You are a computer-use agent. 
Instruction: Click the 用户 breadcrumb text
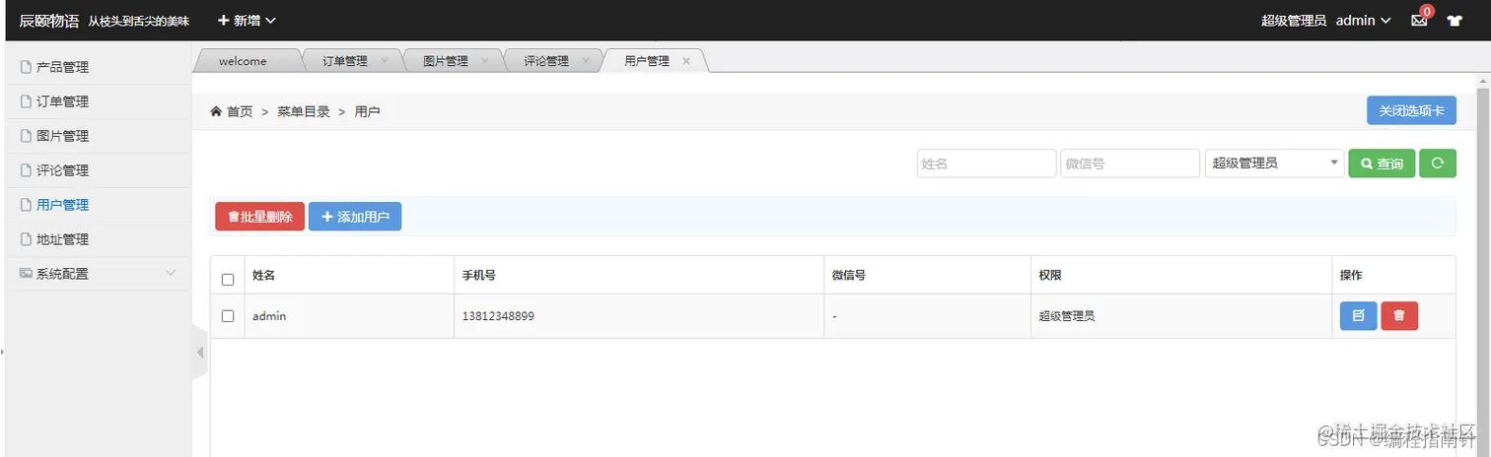coord(367,112)
